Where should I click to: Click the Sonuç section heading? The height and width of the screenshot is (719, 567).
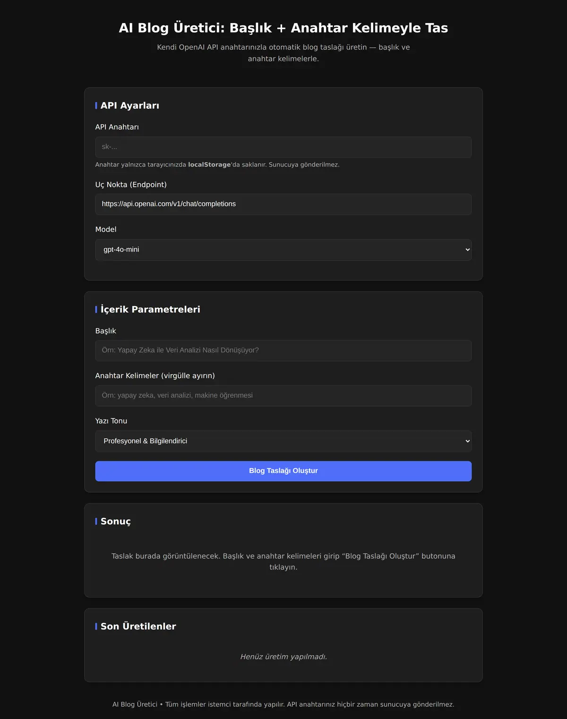pos(116,521)
